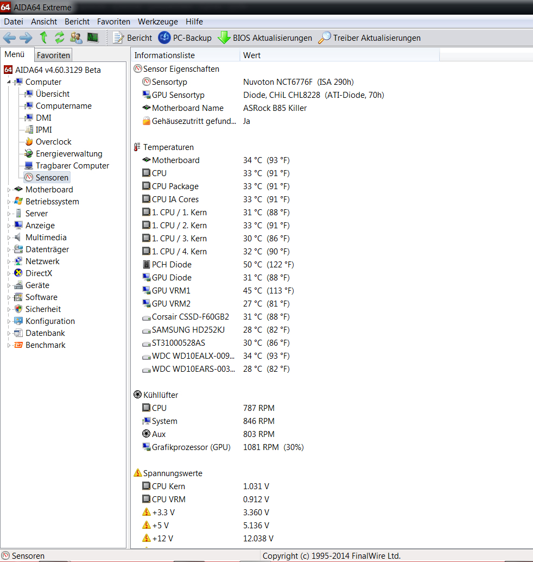Screen dimensions: 533x562
Task: Click the green Refresh arrows icon
Action: pos(59,38)
